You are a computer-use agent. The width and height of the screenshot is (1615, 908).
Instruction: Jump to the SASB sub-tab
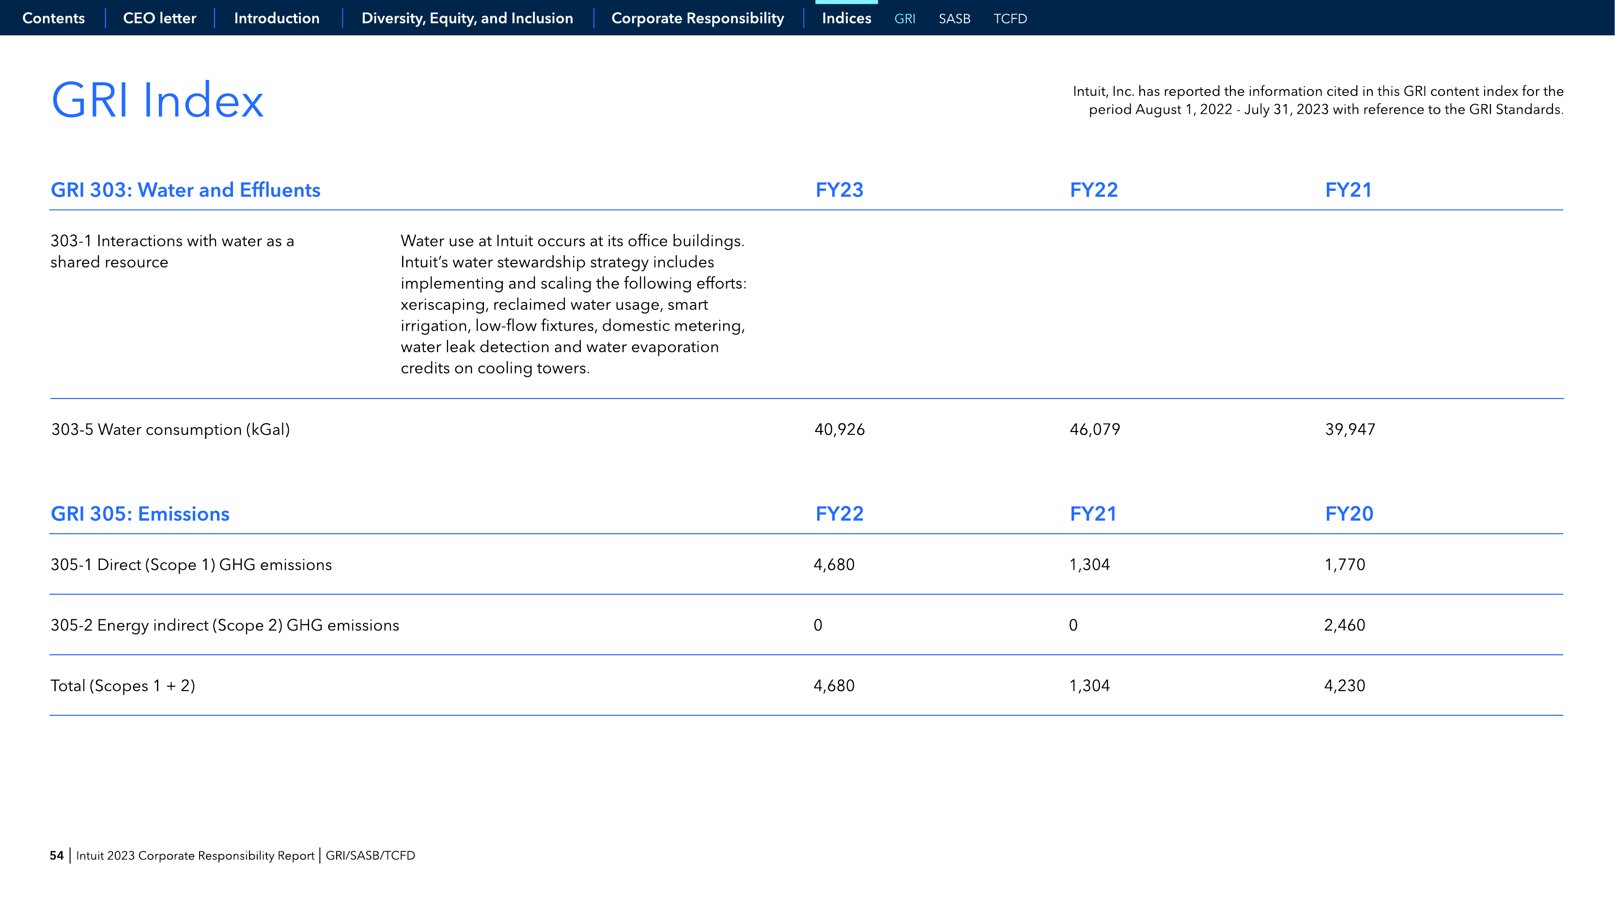(954, 19)
